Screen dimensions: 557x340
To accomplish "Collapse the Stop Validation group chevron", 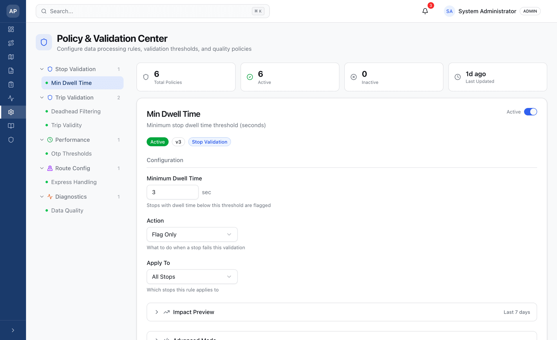I will pyautogui.click(x=42, y=69).
